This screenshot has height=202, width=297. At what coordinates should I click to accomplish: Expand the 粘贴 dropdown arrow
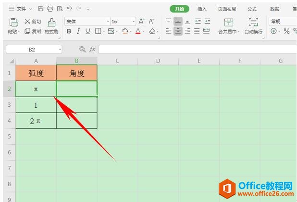click(19, 31)
